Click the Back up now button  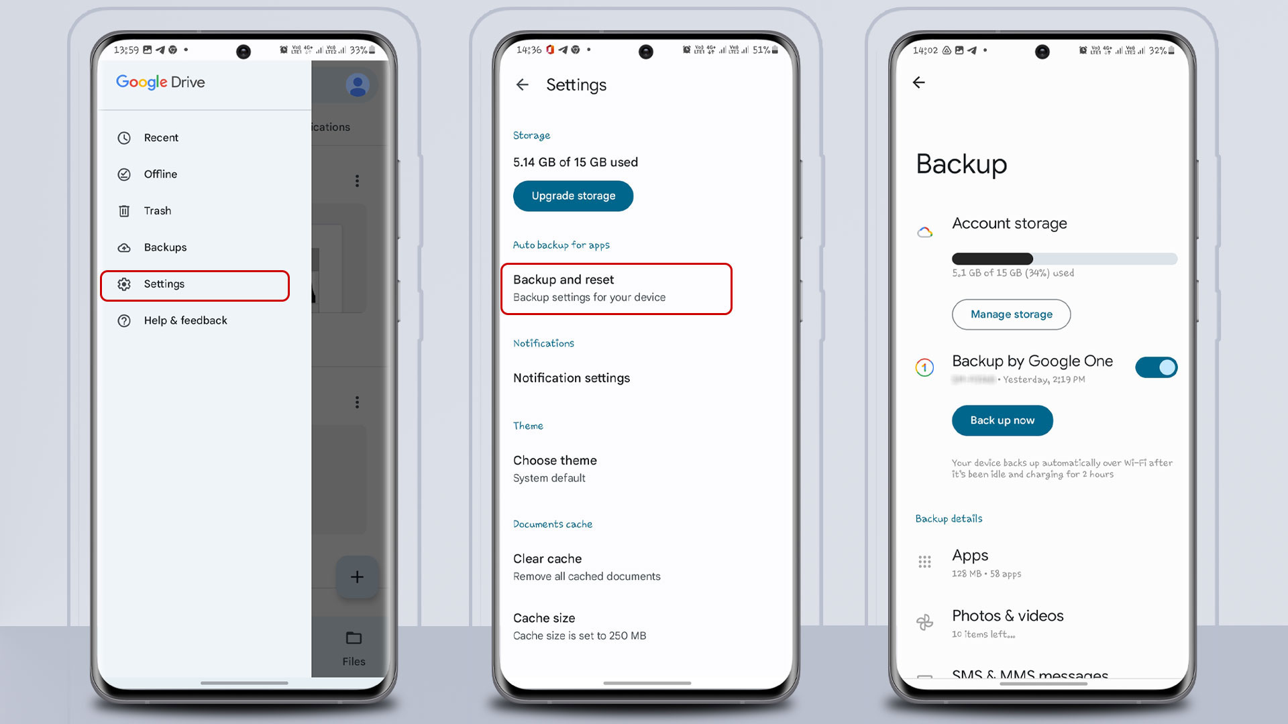coord(1002,420)
